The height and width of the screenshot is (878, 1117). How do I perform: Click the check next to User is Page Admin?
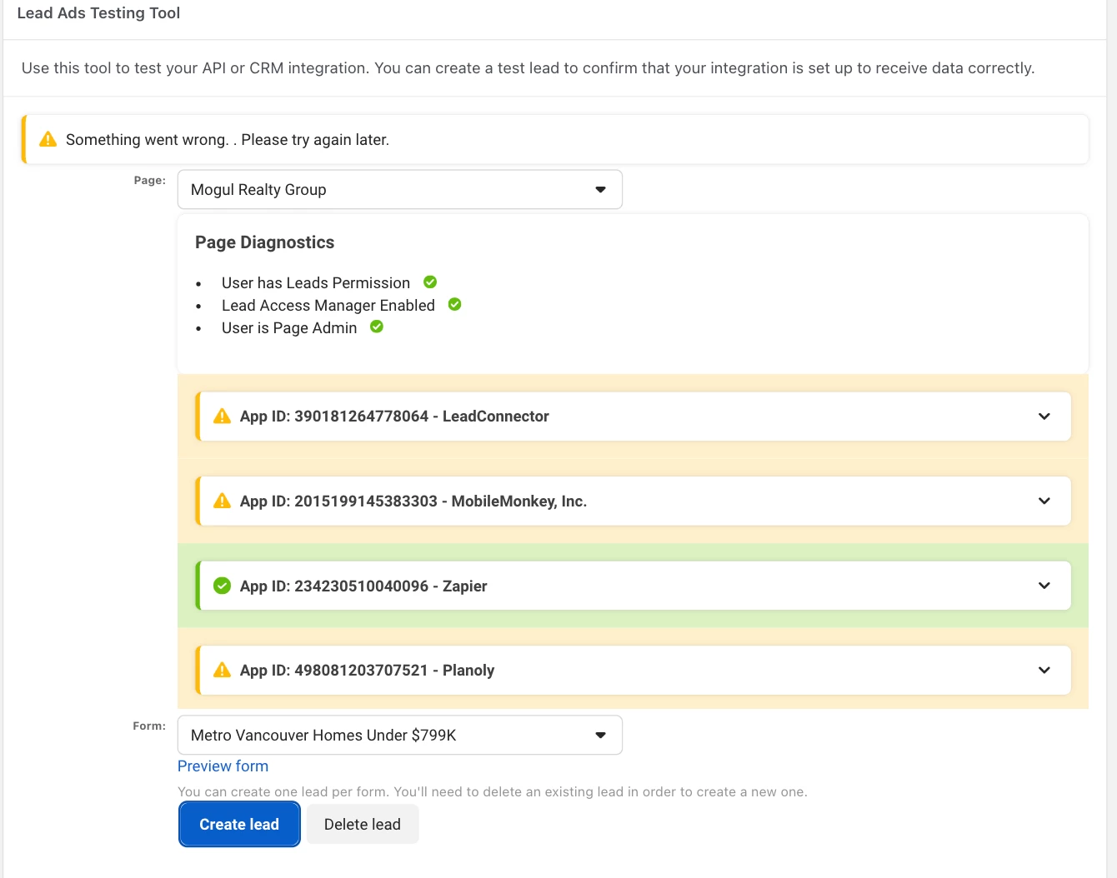pos(377,327)
